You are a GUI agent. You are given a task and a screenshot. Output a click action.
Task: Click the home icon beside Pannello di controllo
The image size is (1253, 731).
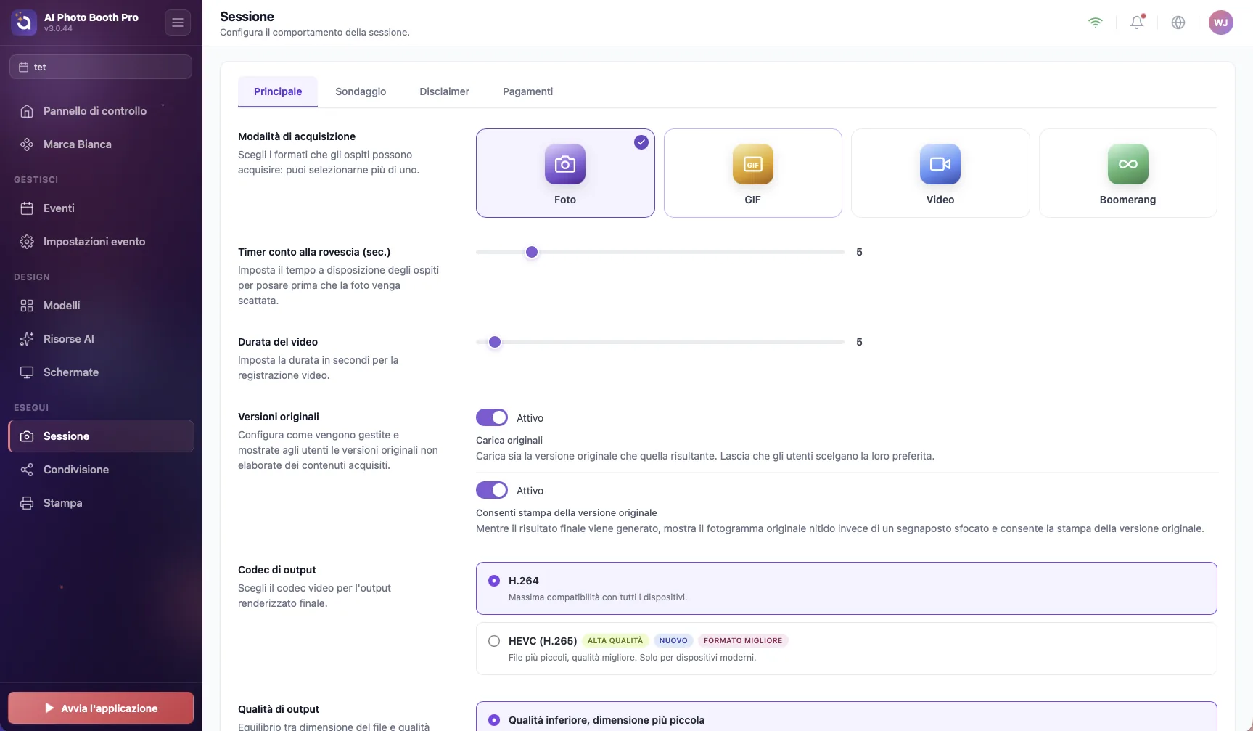pos(27,111)
